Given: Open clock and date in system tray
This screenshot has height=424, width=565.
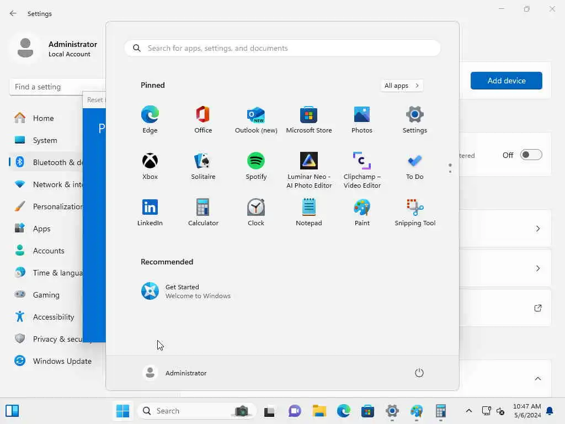Looking at the screenshot, I should 527,411.
